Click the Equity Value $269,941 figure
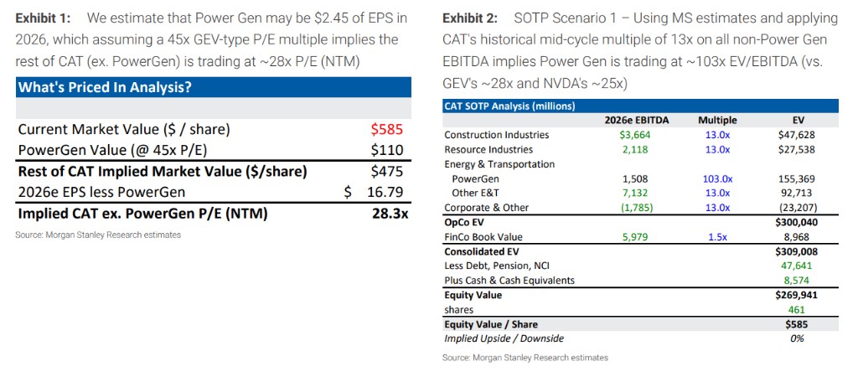The image size is (858, 377). click(x=795, y=295)
